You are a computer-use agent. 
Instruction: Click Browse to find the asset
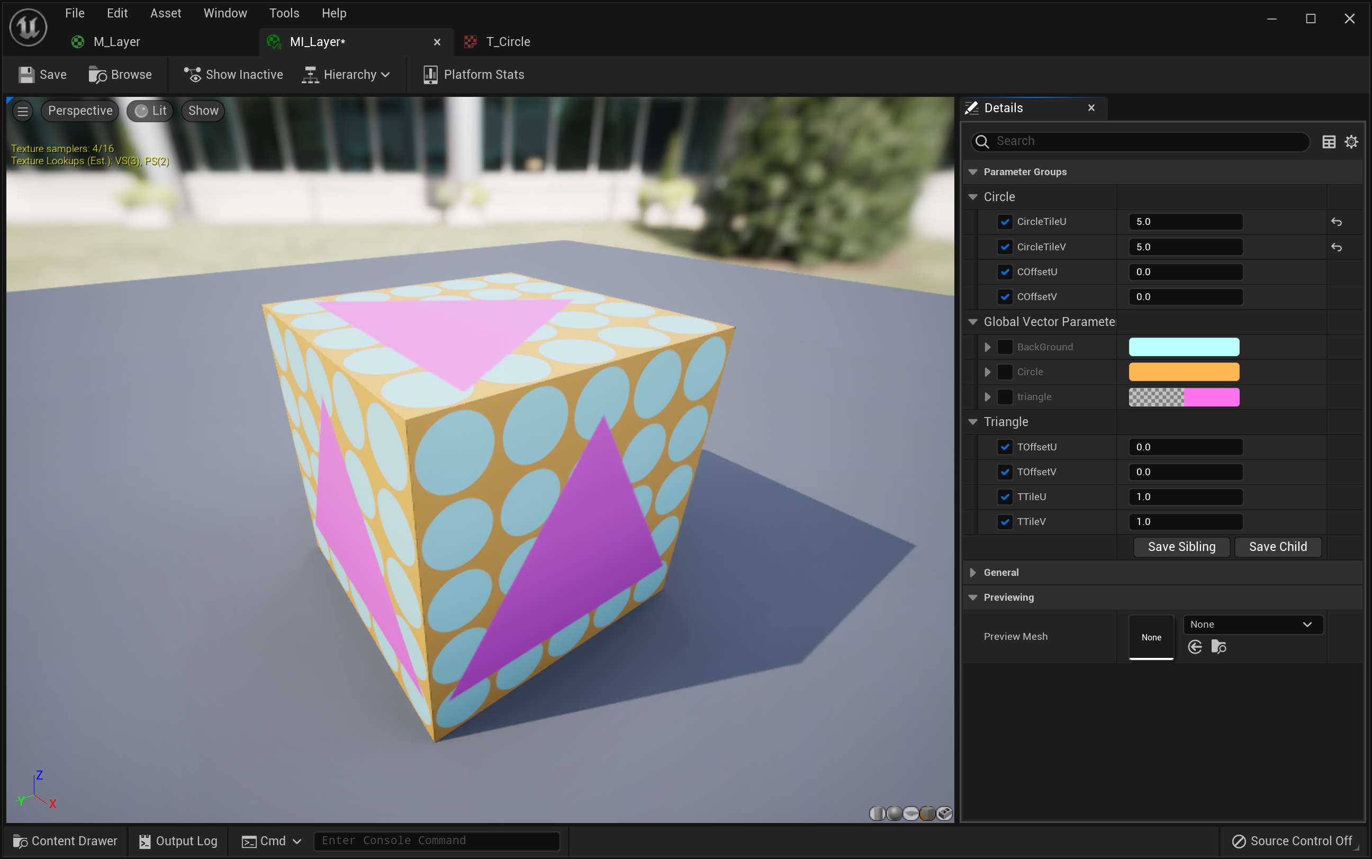click(121, 75)
